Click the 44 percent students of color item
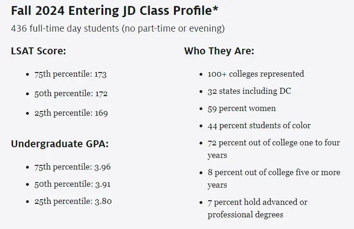 tap(259, 125)
